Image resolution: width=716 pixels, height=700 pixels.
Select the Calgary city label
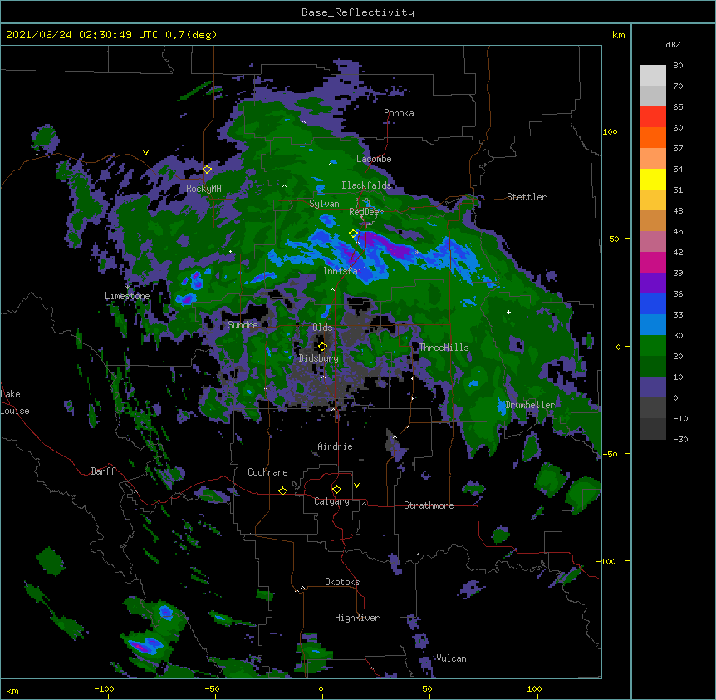point(331,501)
